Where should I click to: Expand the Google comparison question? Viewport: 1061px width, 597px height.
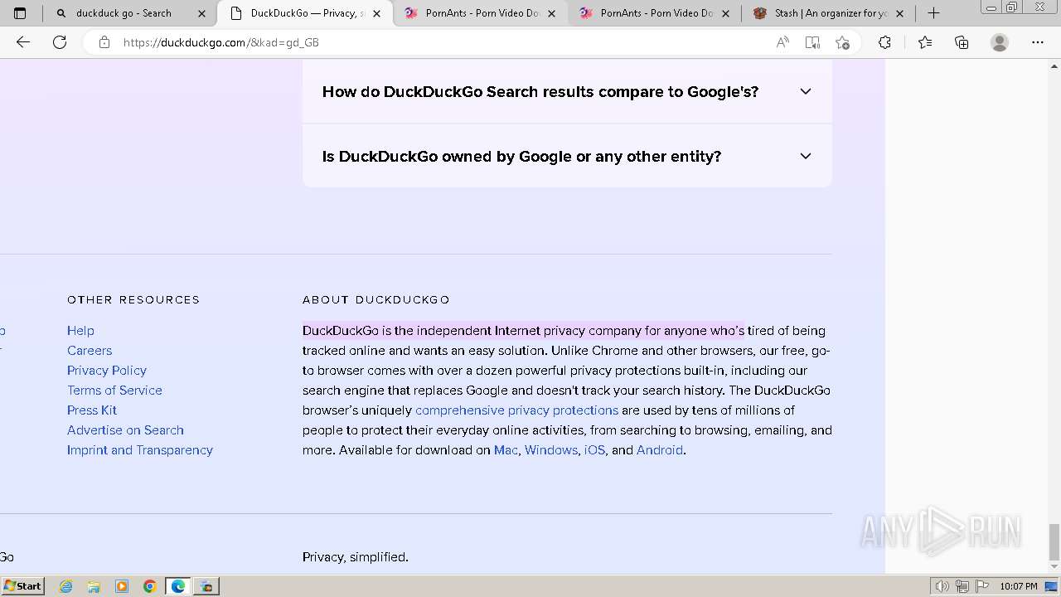(x=567, y=91)
